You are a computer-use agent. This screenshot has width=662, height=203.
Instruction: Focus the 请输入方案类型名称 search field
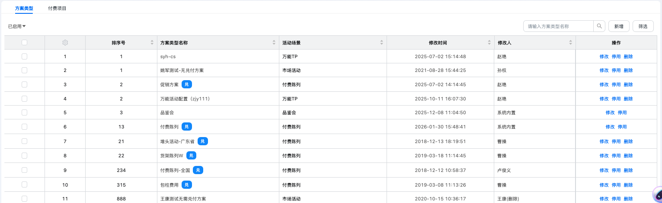pos(558,26)
